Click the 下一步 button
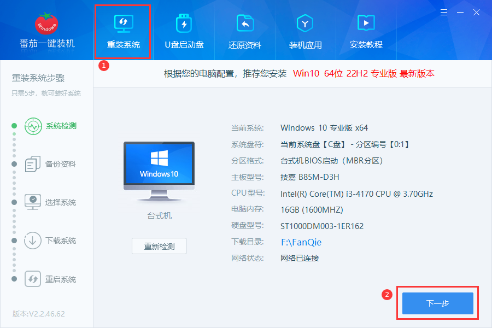 click(438, 303)
